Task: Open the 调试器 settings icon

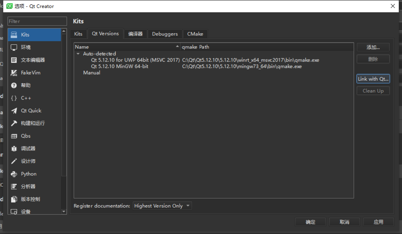Action: click(28, 148)
